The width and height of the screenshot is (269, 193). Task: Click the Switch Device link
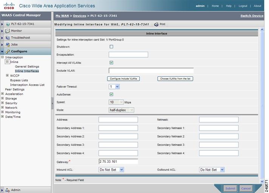(252, 16)
